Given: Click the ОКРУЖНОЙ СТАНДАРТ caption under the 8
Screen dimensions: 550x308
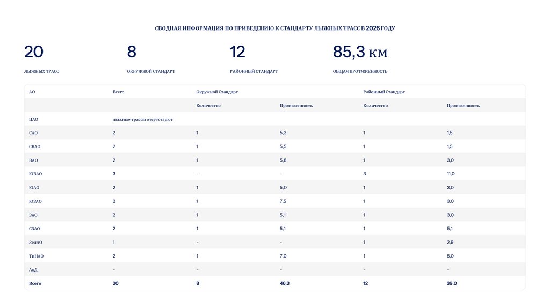Looking at the screenshot, I should (151, 71).
